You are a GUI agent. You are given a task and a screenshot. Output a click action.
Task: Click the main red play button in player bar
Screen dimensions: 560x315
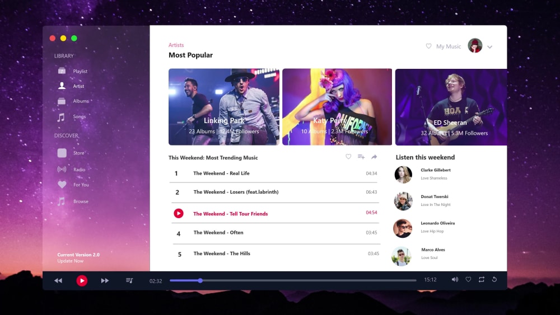click(82, 281)
